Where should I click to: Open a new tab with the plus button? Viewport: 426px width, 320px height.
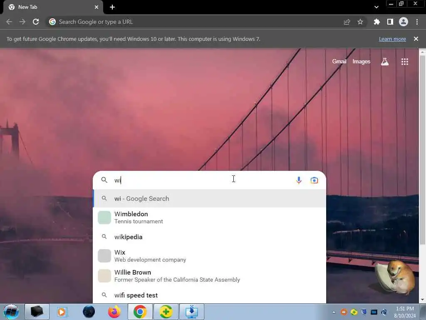tap(112, 7)
